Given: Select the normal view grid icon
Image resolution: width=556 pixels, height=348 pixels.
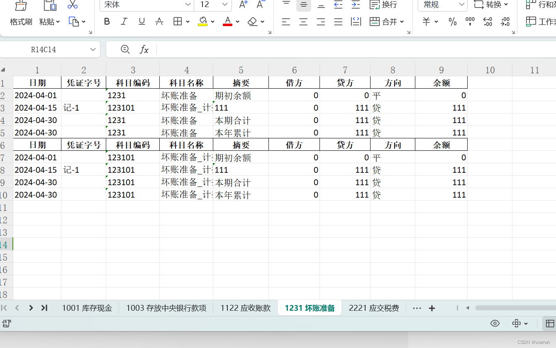Looking at the screenshot, I should click(550, 324).
